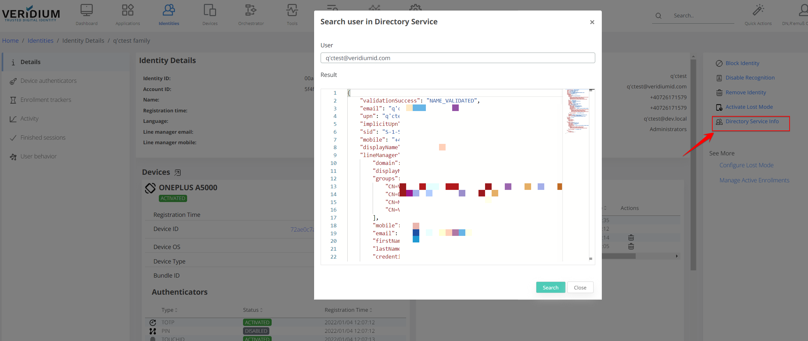Click the Identities navigation icon

pyautogui.click(x=169, y=11)
